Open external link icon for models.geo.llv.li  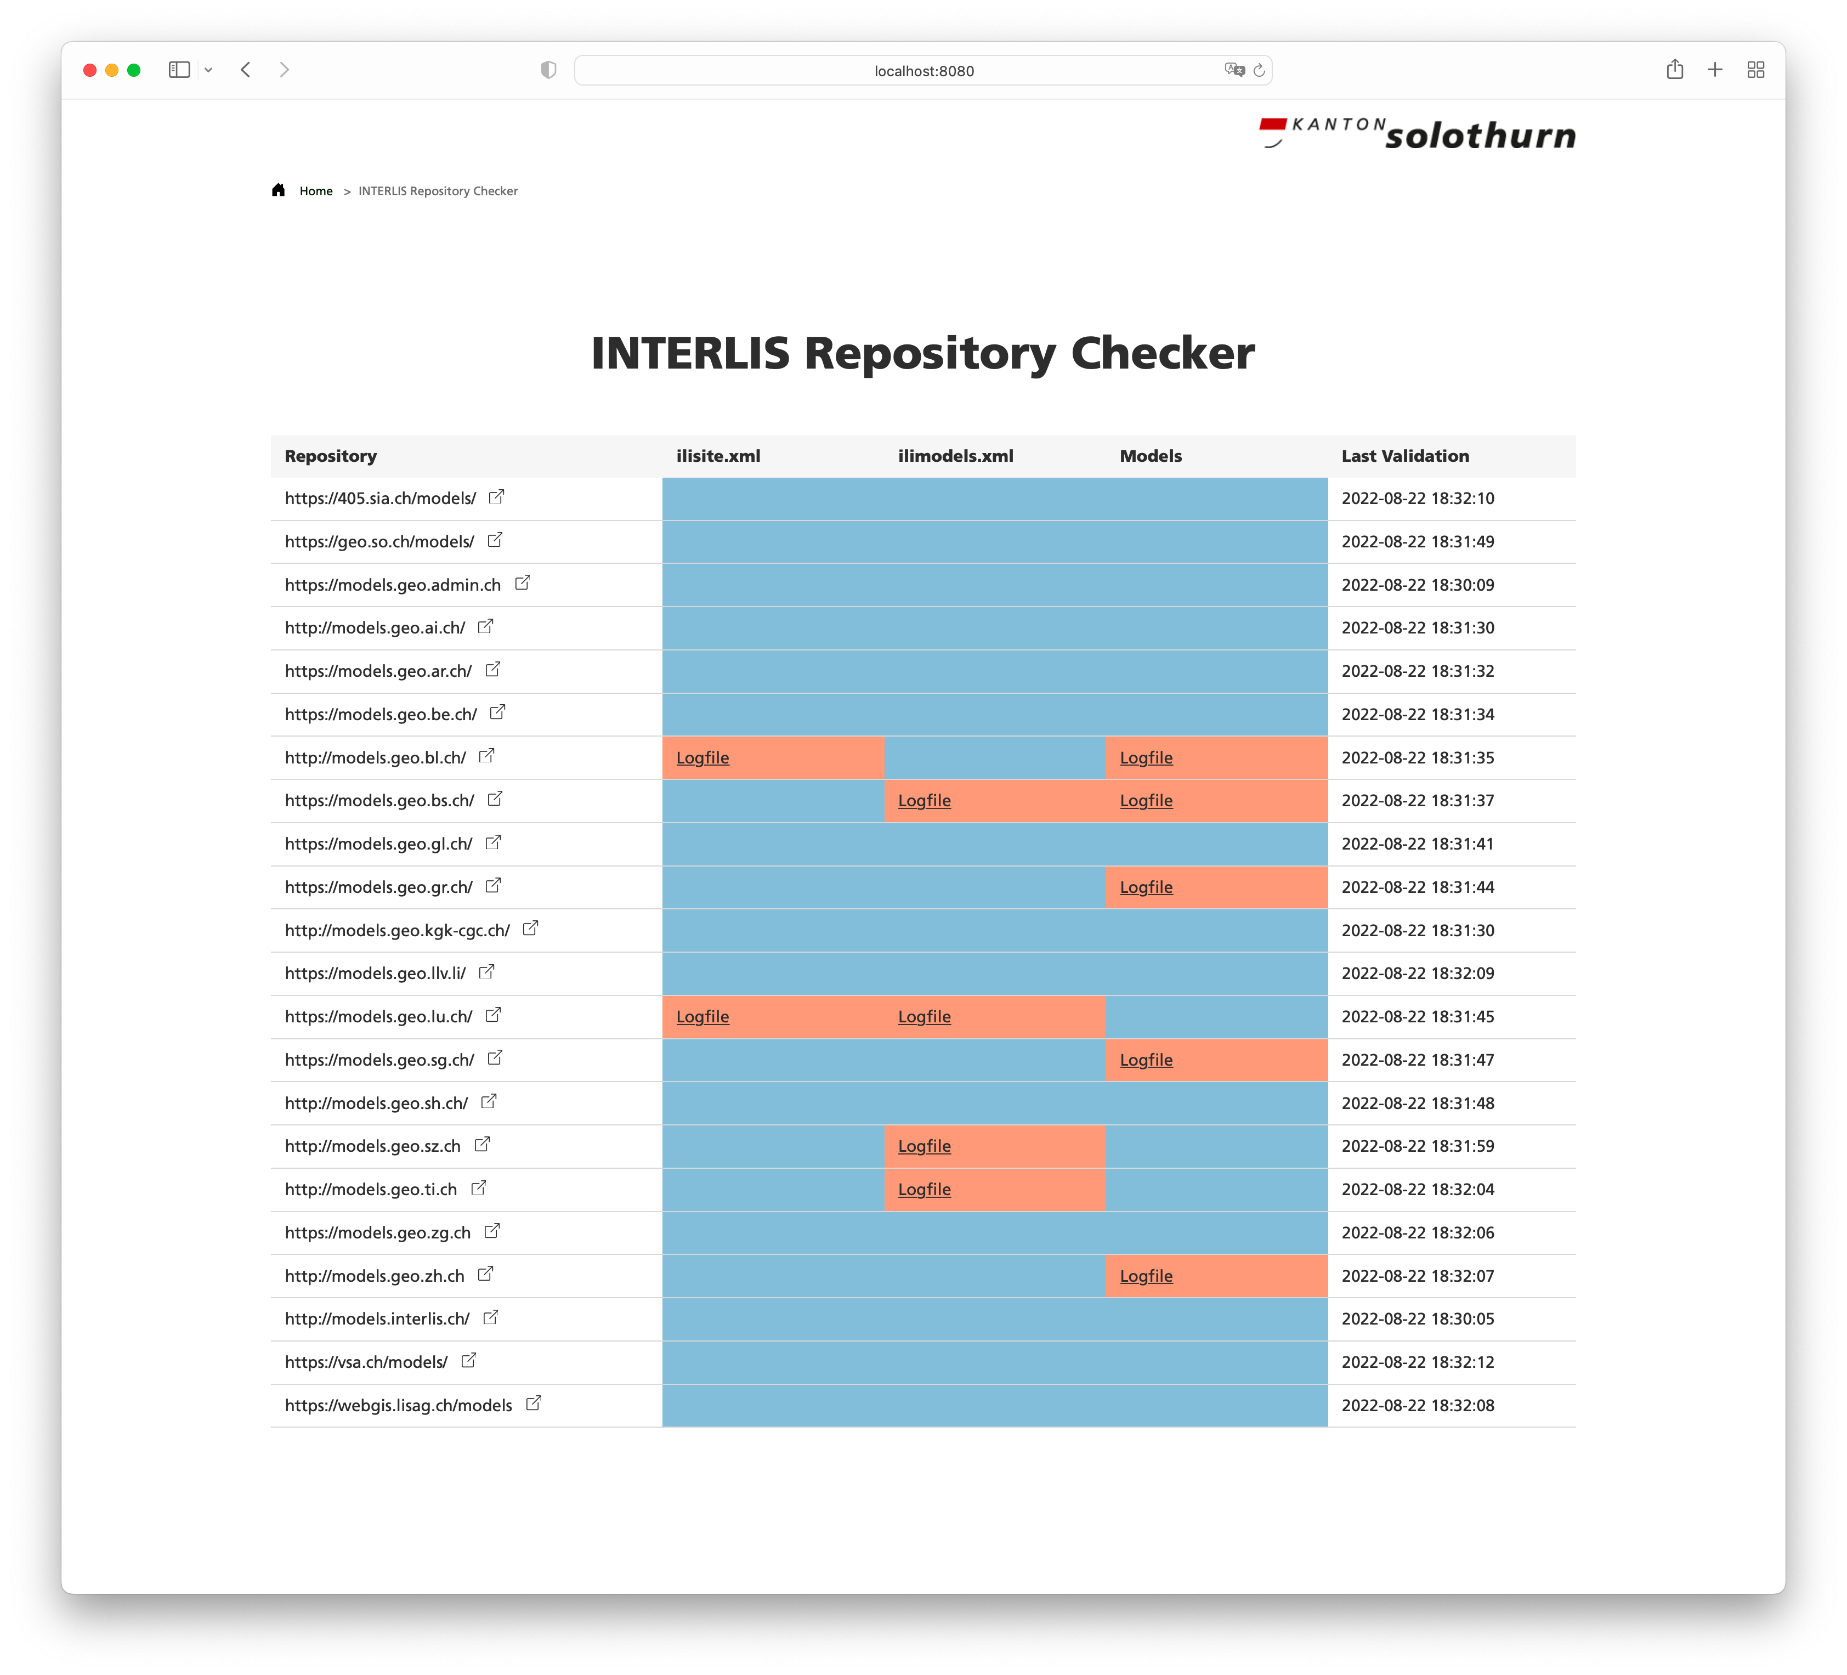(486, 971)
